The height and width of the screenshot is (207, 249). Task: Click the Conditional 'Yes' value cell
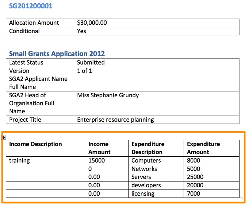tap(82, 31)
